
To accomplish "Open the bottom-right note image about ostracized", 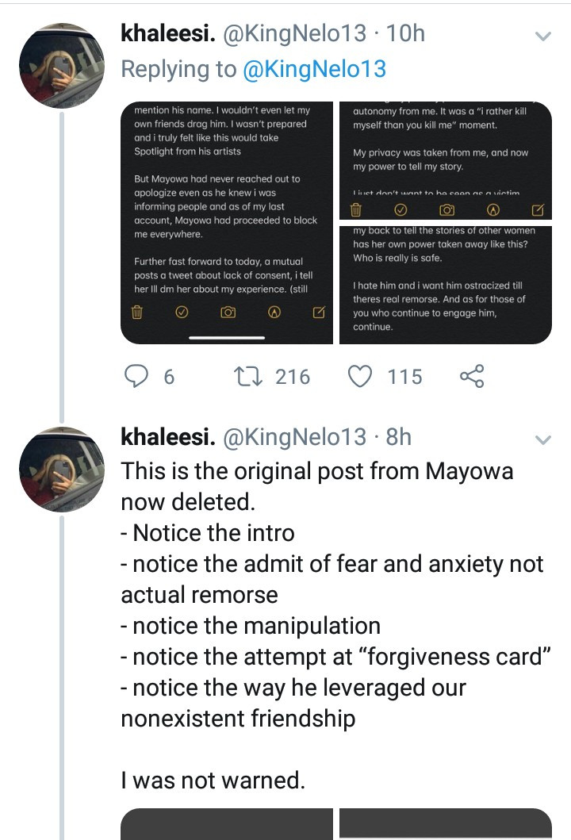I will point(446,285).
